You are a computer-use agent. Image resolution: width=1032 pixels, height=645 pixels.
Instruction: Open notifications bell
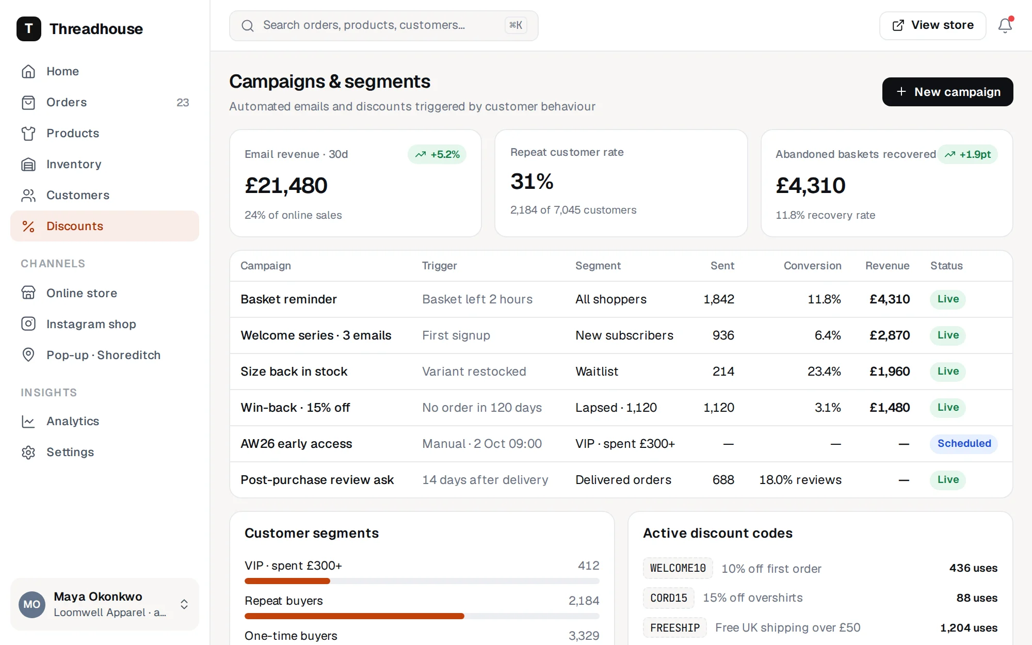(1005, 25)
